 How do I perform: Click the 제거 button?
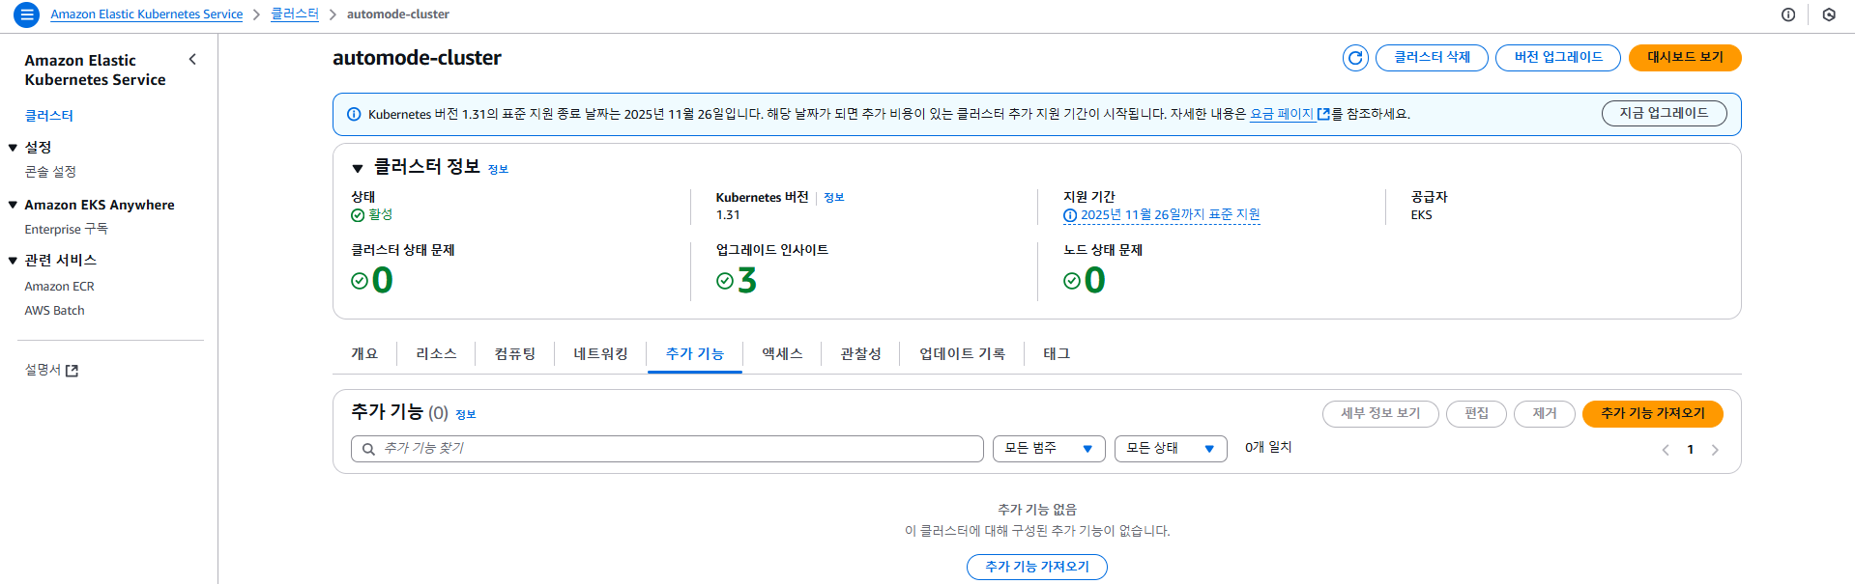tap(1545, 414)
